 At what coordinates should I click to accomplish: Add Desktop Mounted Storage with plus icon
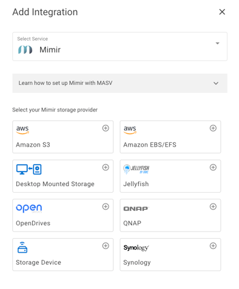point(106,167)
